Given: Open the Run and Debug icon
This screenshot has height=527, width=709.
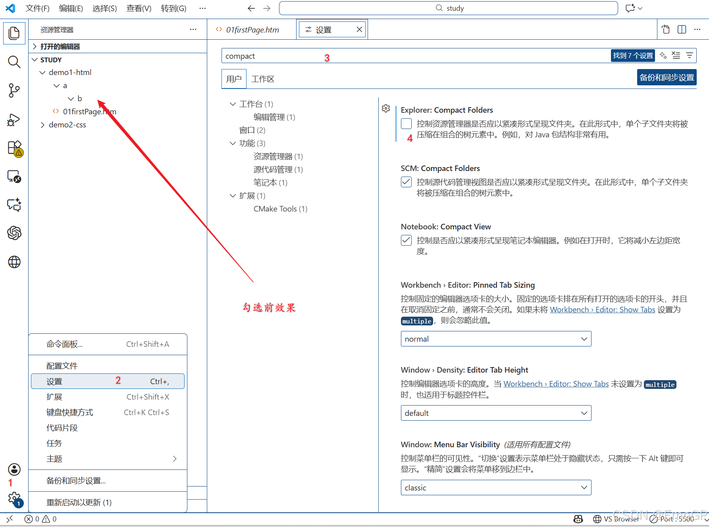Looking at the screenshot, I should (14, 119).
